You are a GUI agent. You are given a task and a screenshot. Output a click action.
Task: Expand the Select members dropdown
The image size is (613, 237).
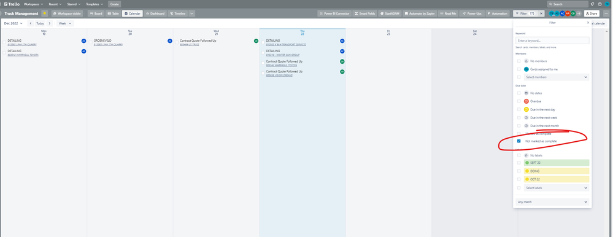[x=557, y=77]
